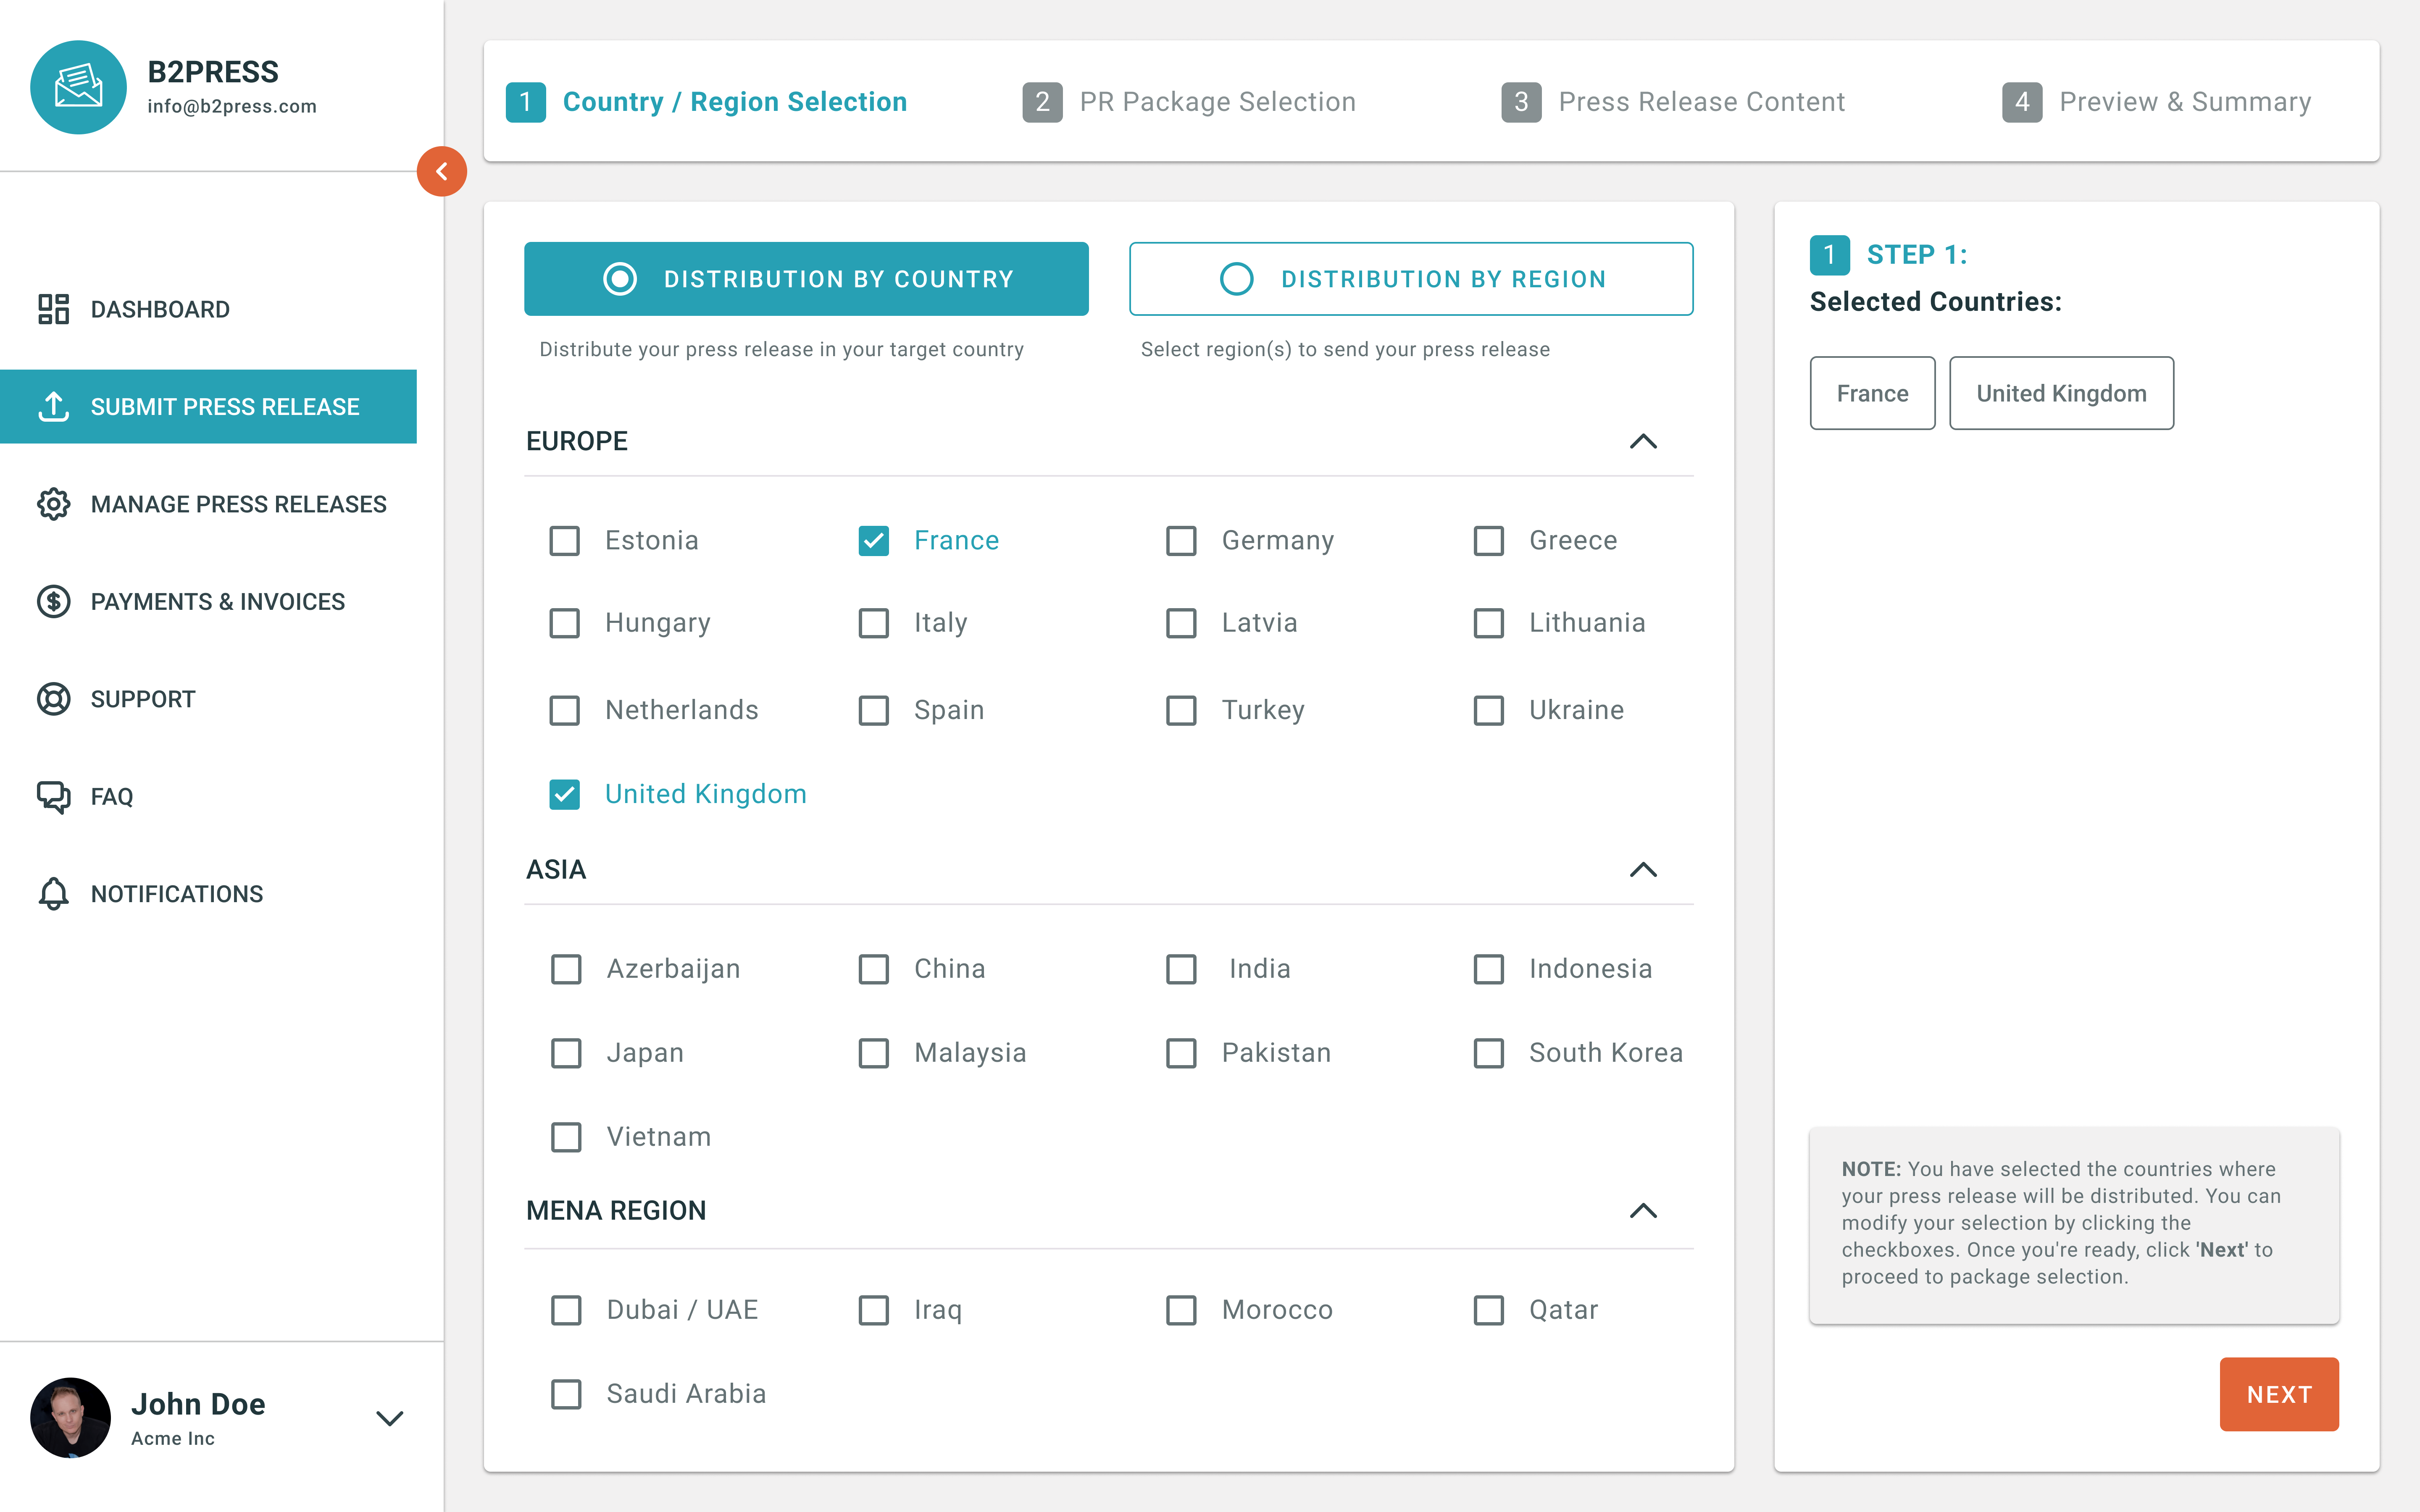2420x1512 pixels.
Task: Select the Distribution by Region radio option
Action: pyautogui.click(x=1236, y=279)
